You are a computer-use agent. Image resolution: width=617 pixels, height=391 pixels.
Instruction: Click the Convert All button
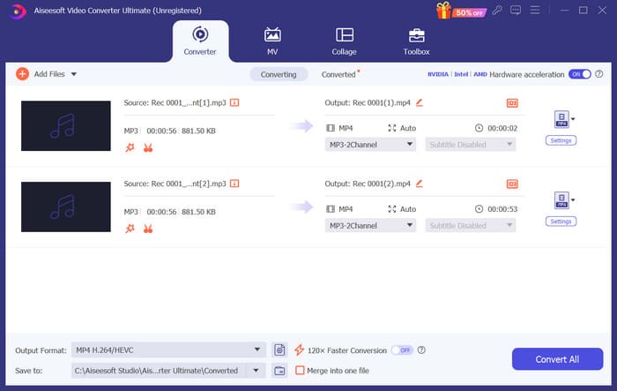coord(557,359)
